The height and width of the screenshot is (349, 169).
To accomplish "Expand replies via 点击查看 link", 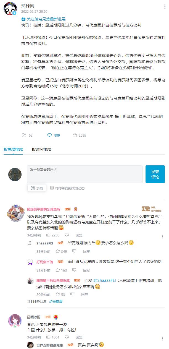I will click(56, 301).
